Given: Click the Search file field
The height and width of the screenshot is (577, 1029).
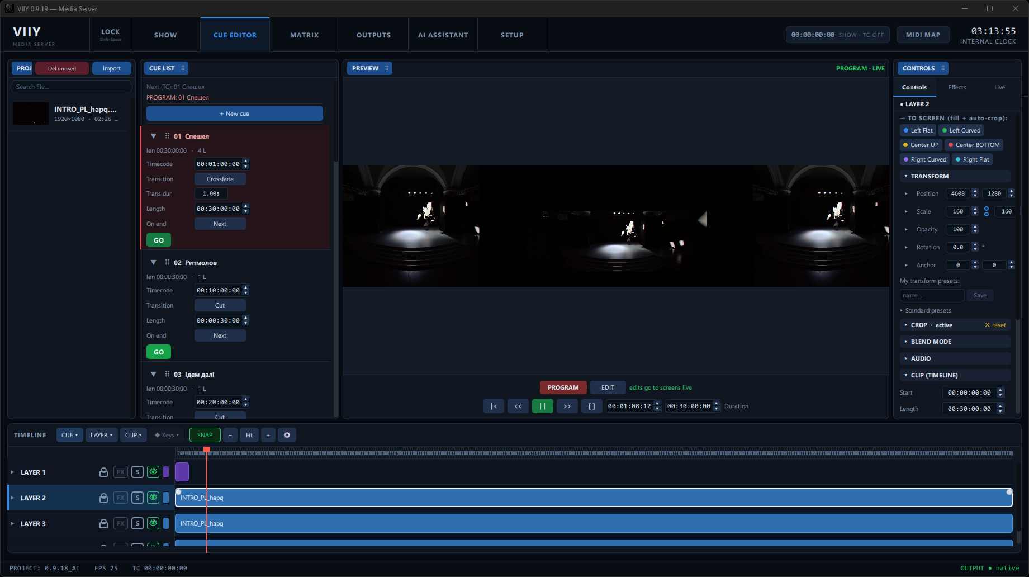Looking at the screenshot, I should [72, 87].
